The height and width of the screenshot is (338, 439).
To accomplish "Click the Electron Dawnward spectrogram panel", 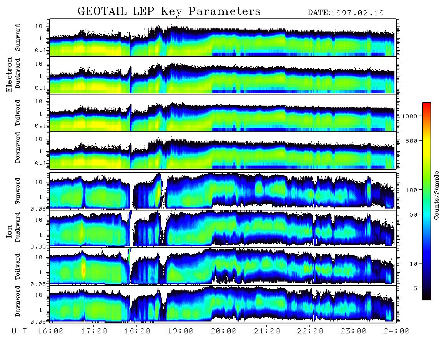I will pos(223,150).
